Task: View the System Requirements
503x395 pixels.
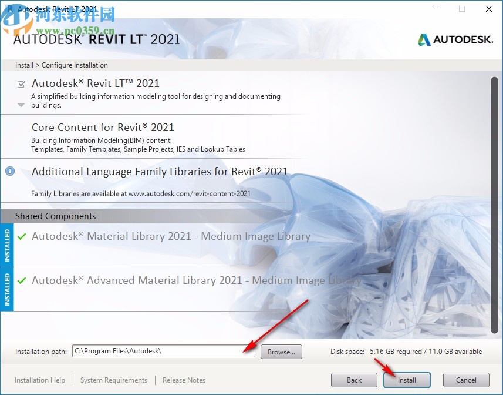Action: 113,380
